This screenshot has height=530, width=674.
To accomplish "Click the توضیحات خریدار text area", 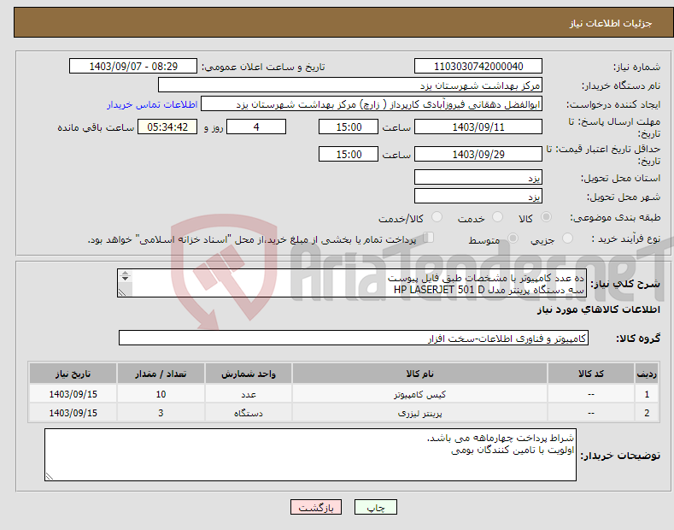I will pyautogui.click(x=310, y=455).
